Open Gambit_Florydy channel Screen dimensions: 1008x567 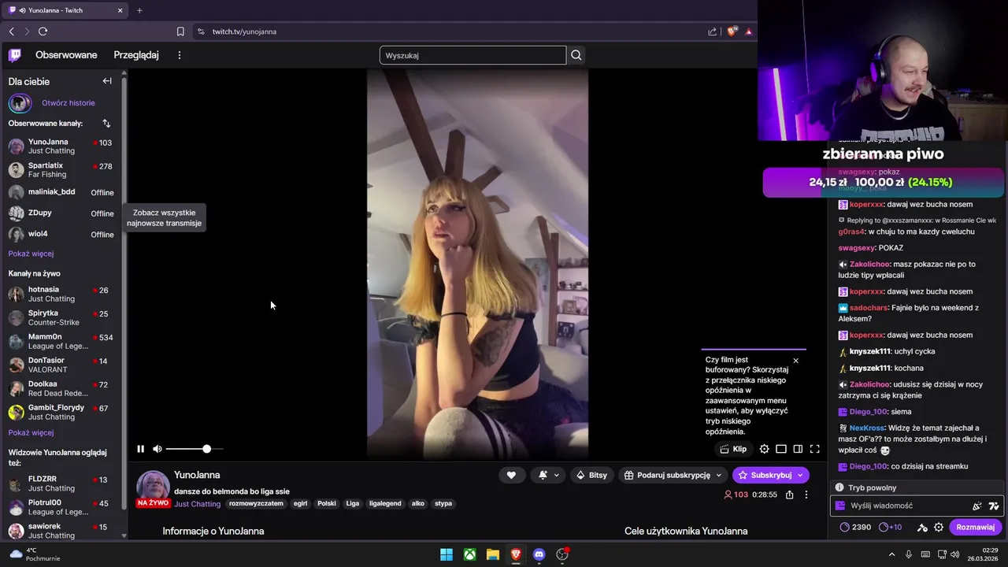click(61, 412)
